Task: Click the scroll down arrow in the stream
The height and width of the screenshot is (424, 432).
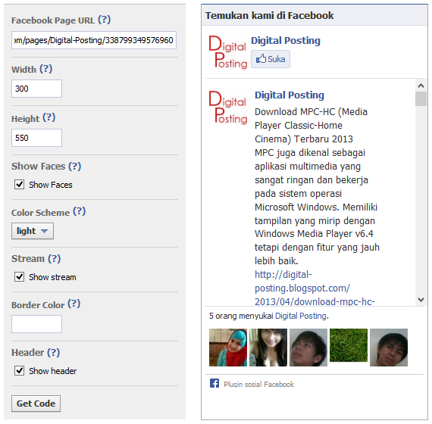Action: (421, 300)
